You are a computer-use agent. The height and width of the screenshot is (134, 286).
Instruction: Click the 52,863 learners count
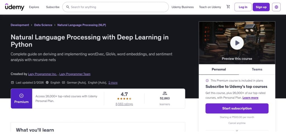pyautogui.click(x=165, y=98)
